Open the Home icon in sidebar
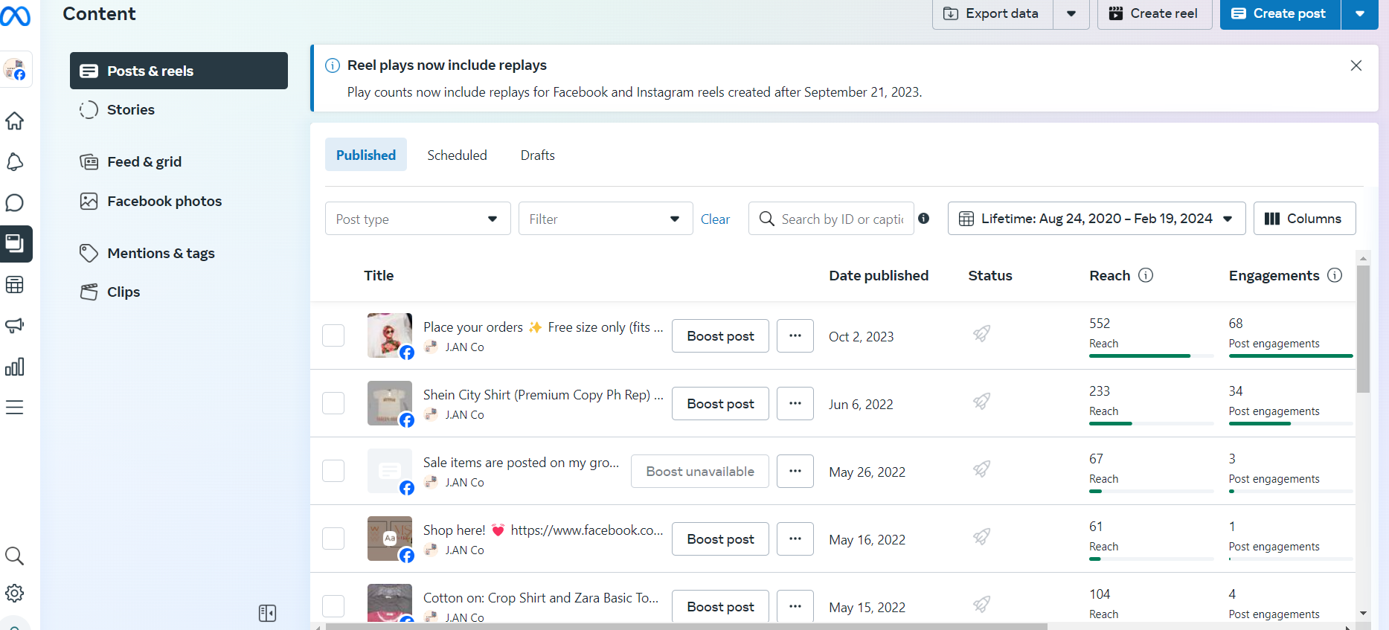This screenshot has height=630, width=1389. pos(15,120)
